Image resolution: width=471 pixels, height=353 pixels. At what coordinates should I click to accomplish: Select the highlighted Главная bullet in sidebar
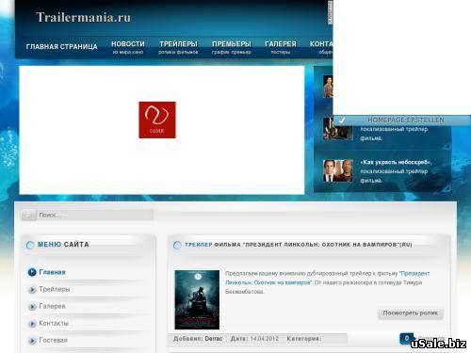[x=32, y=272]
